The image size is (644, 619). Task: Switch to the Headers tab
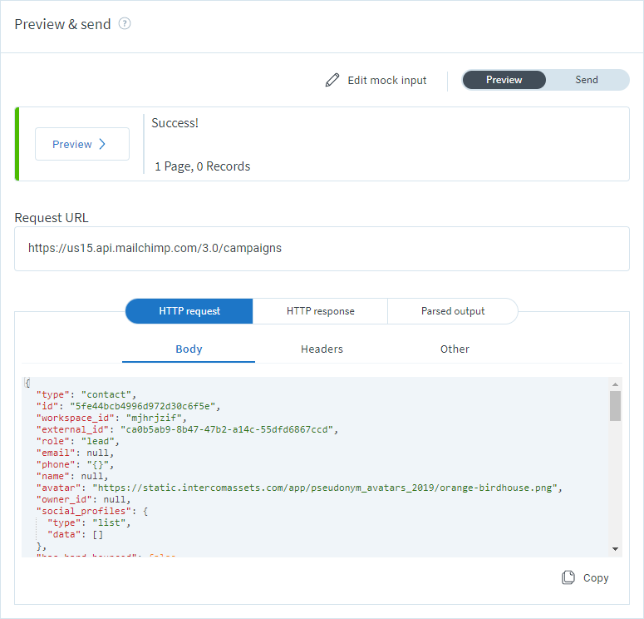(x=322, y=349)
